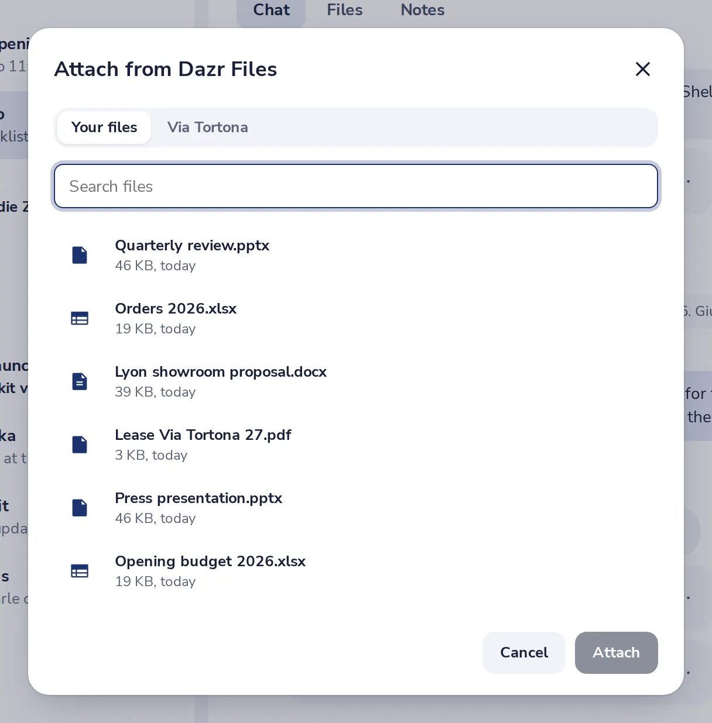
Task: Select the file named Quarterly review.pptx
Action: [x=356, y=255]
